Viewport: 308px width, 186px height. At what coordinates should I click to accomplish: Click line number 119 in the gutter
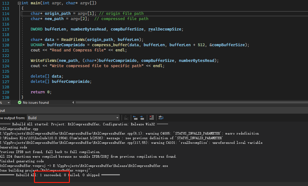pyautogui.click(x=6, y=40)
